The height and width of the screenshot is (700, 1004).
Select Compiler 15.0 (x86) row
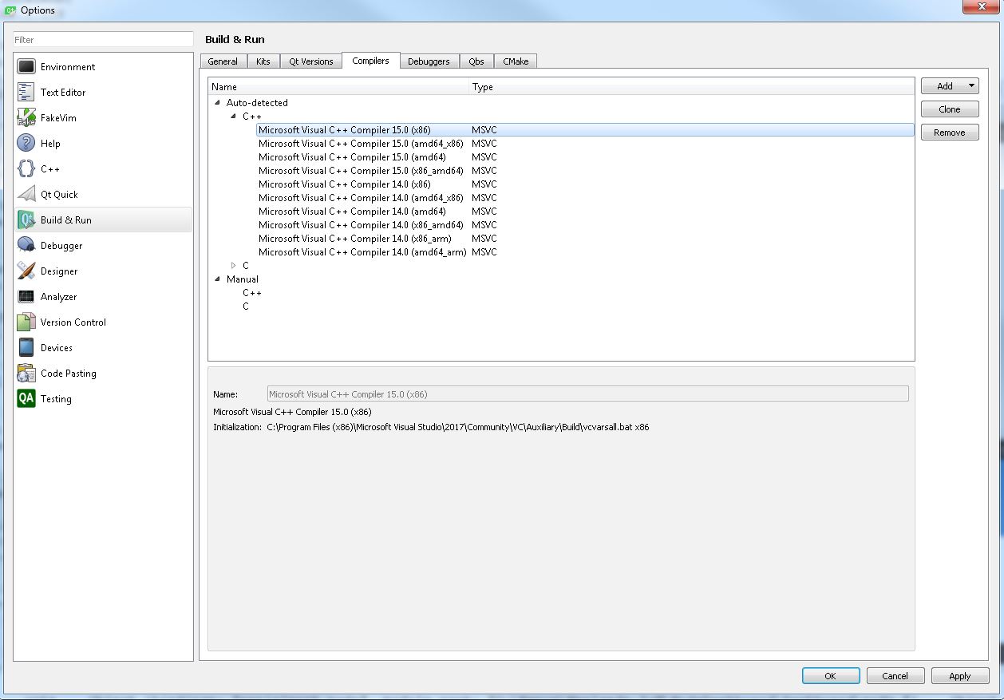(x=585, y=129)
